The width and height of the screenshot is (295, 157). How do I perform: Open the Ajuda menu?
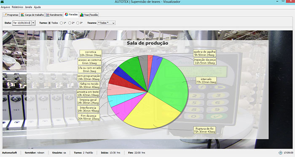click(x=37, y=7)
